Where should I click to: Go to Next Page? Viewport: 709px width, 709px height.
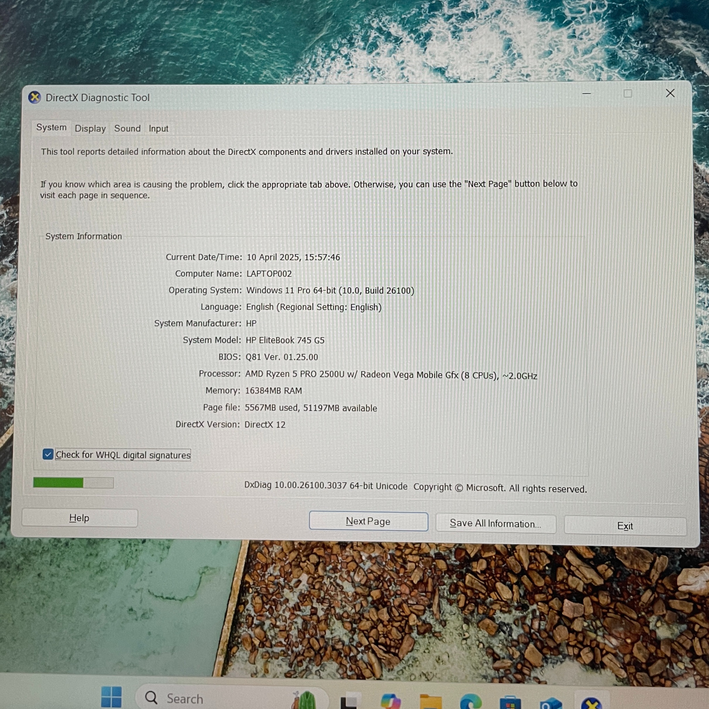368,521
